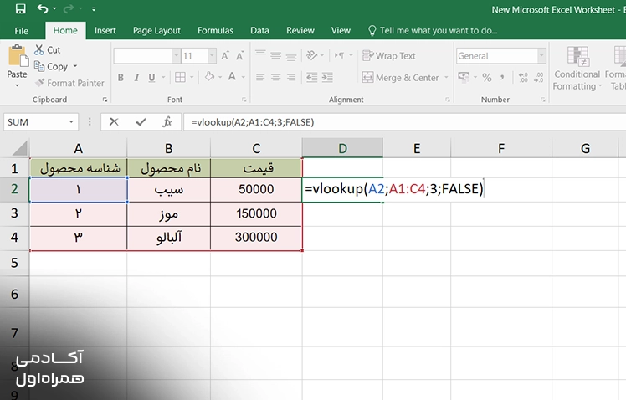Click the Undo arrow icon
The image size is (626, 400).
(x=43, y=8)
